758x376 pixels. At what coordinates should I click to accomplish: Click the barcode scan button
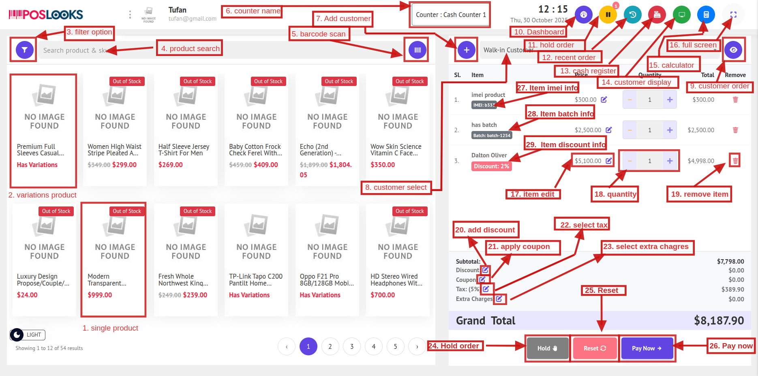point(417,50)
